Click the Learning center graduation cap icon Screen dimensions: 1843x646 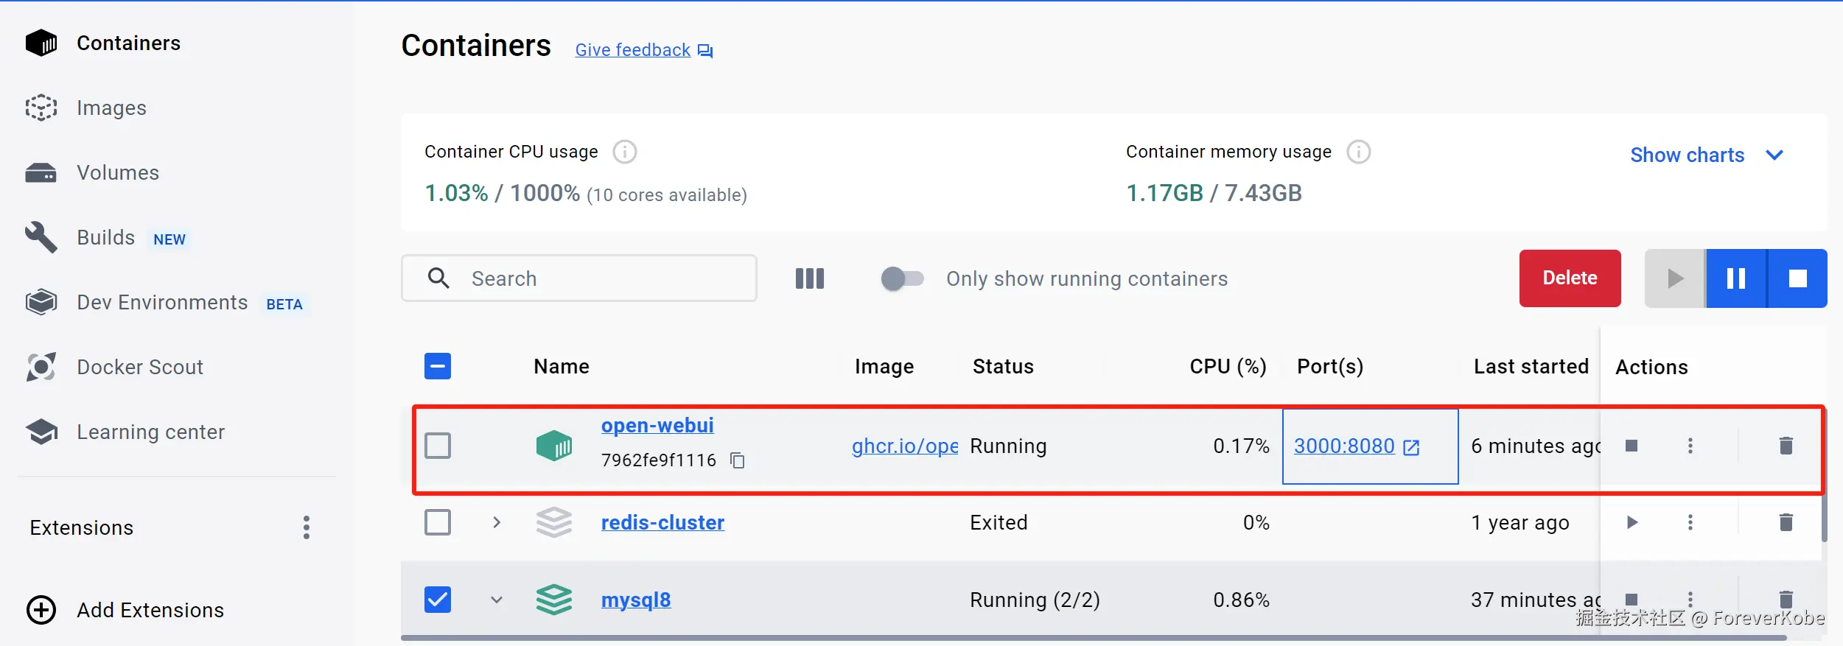pyautogui.click(x=41, y=432)
